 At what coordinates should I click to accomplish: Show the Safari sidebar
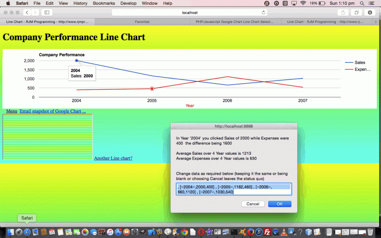tap(47, 12)
